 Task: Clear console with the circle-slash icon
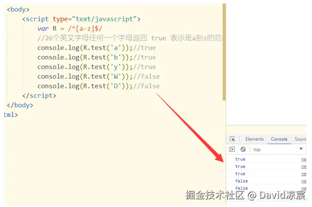pyautogui.click(x=243, y=149)
